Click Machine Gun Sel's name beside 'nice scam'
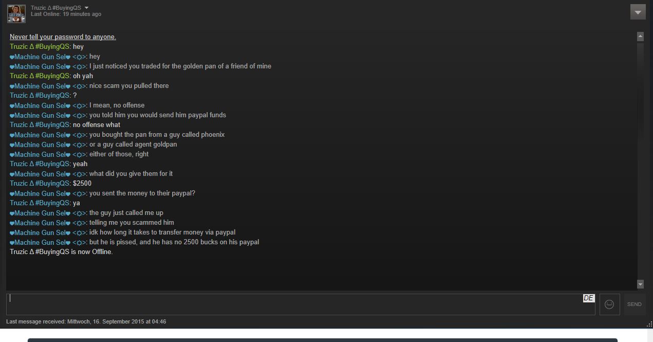Viewport: 653px width, 342px height. click(48, 86)
